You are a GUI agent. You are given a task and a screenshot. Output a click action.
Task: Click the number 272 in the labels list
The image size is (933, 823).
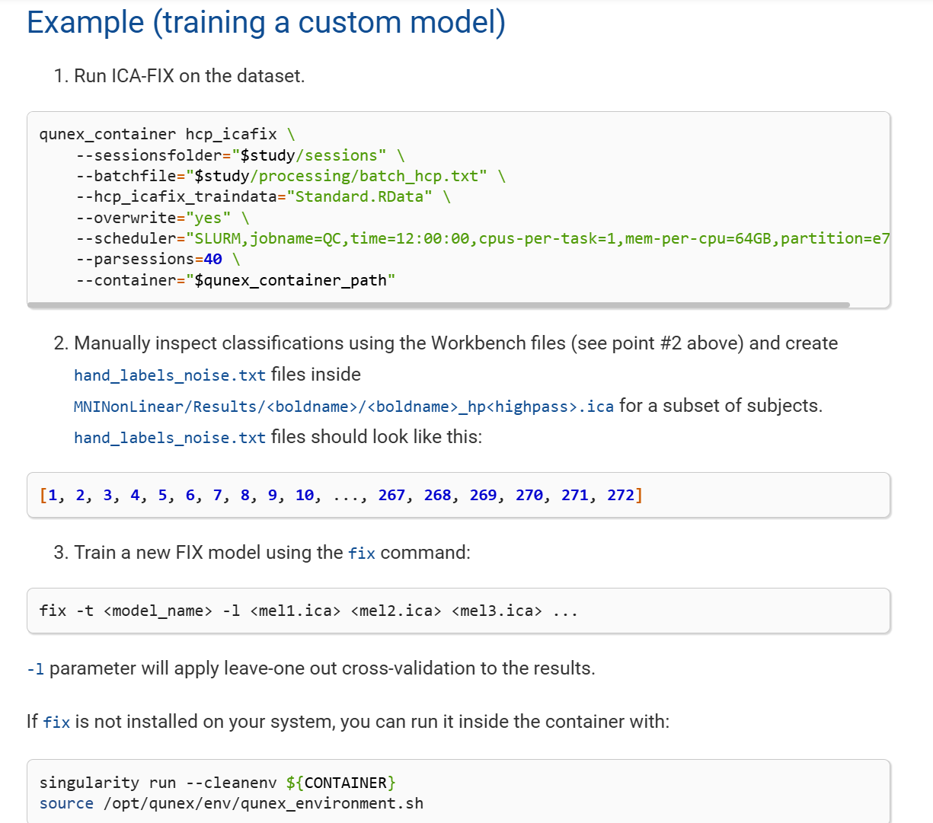pos(620,495)
